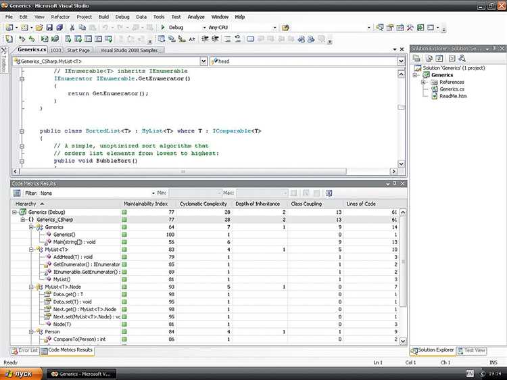Viewport: 507px width, 380px height.
Task: Open Solution Configurations Debug dropdown
Action: click(x=204, y=28)
